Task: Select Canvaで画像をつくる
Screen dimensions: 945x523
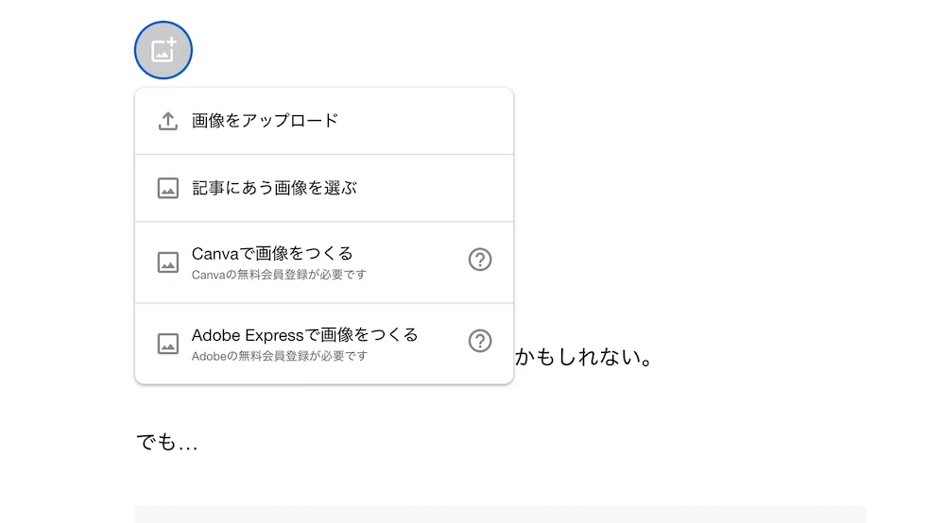Action: click(272, 253)
